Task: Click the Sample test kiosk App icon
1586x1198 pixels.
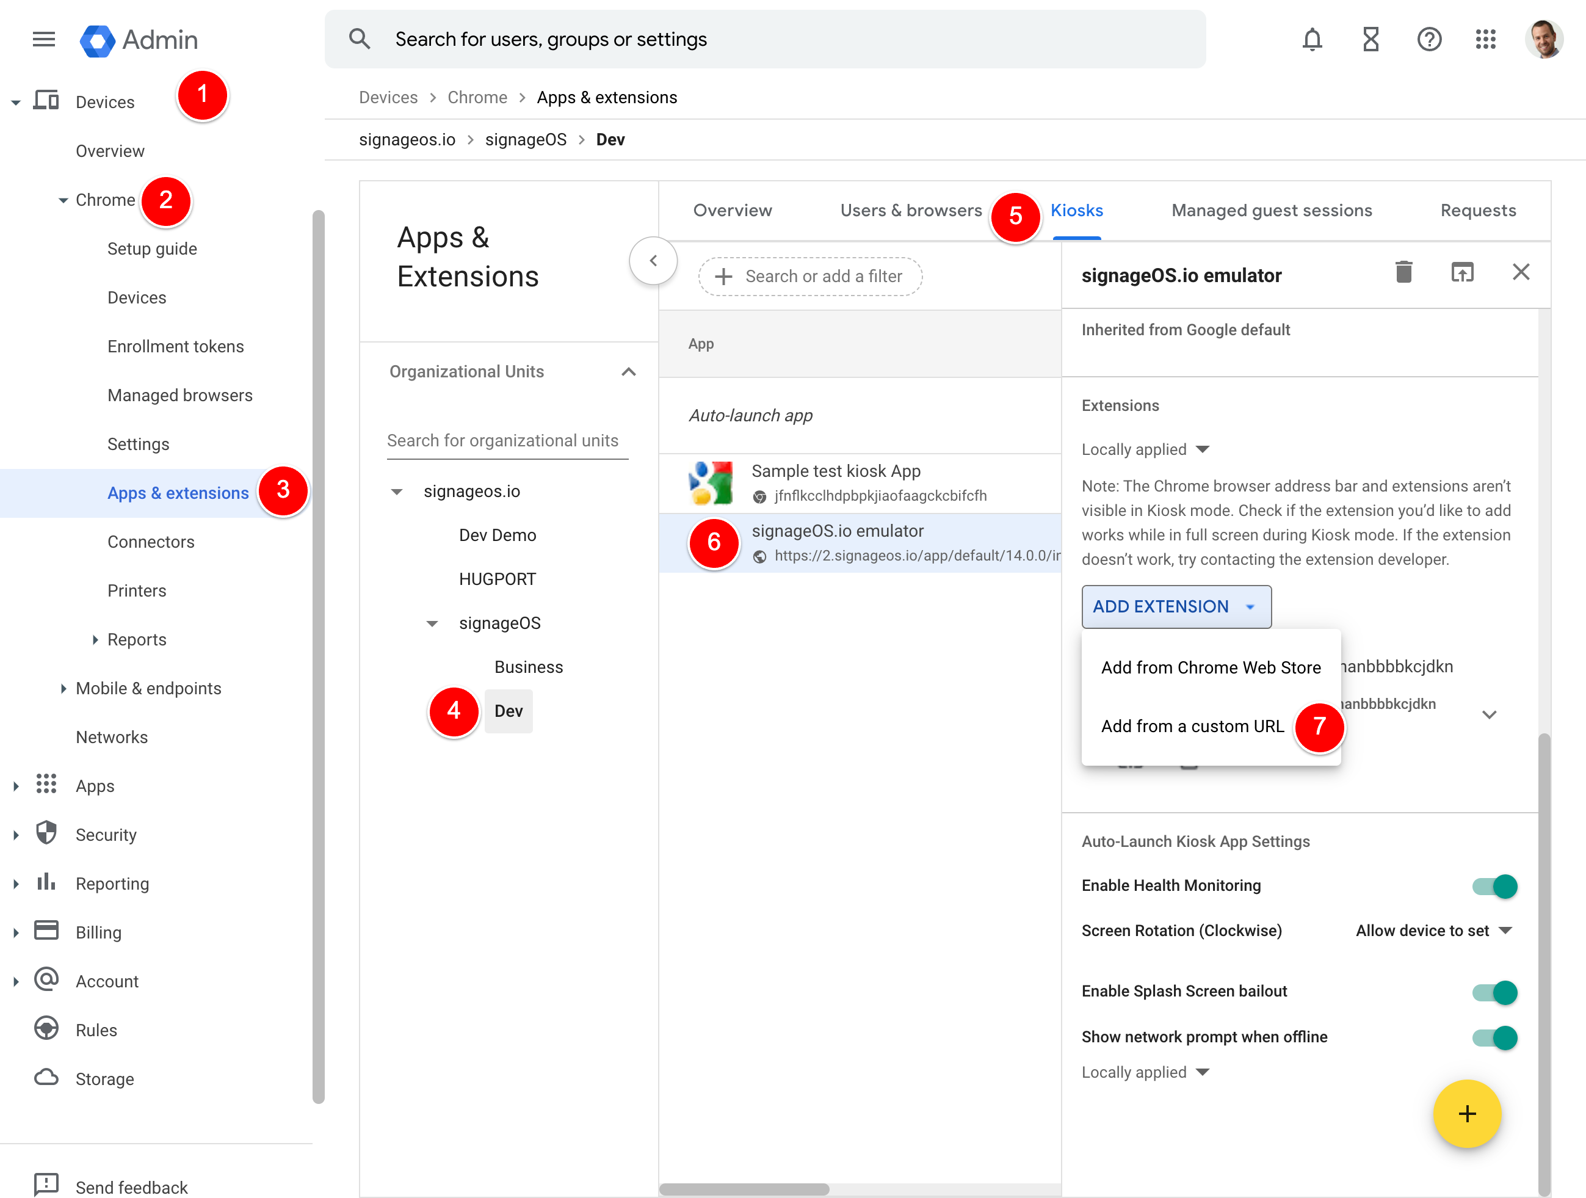Action: 711,483
